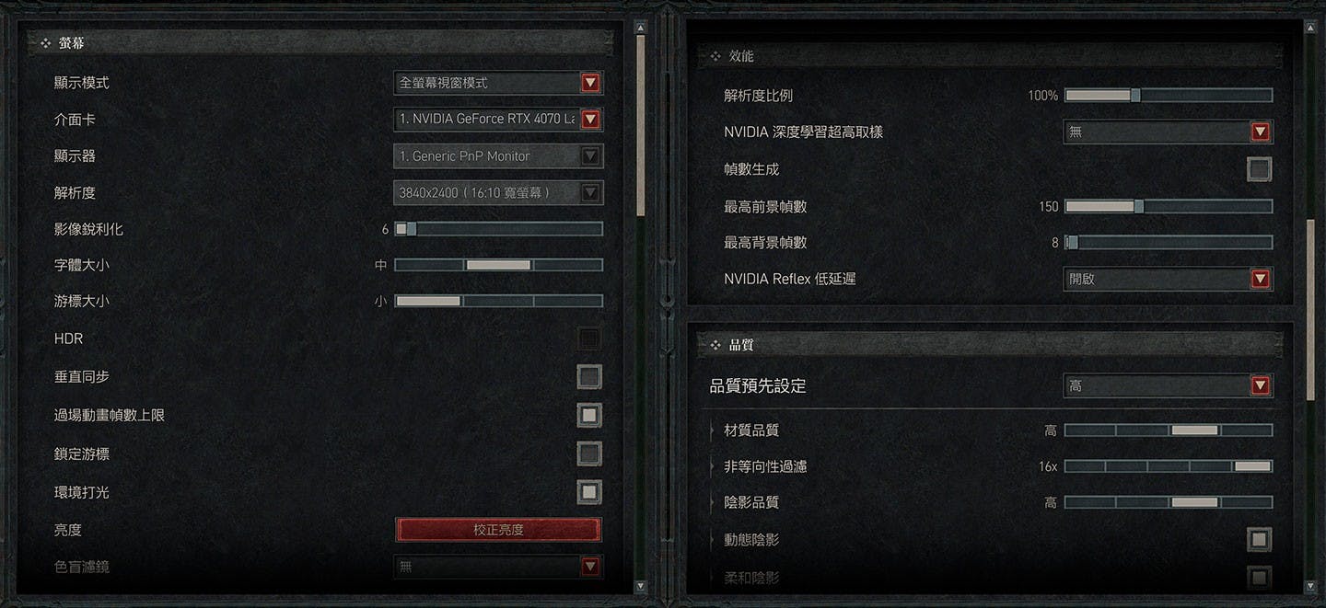Screen dimensions: 1326x608
Task: Collapse the 螢幕 section header icon
Action: (45, 43)
